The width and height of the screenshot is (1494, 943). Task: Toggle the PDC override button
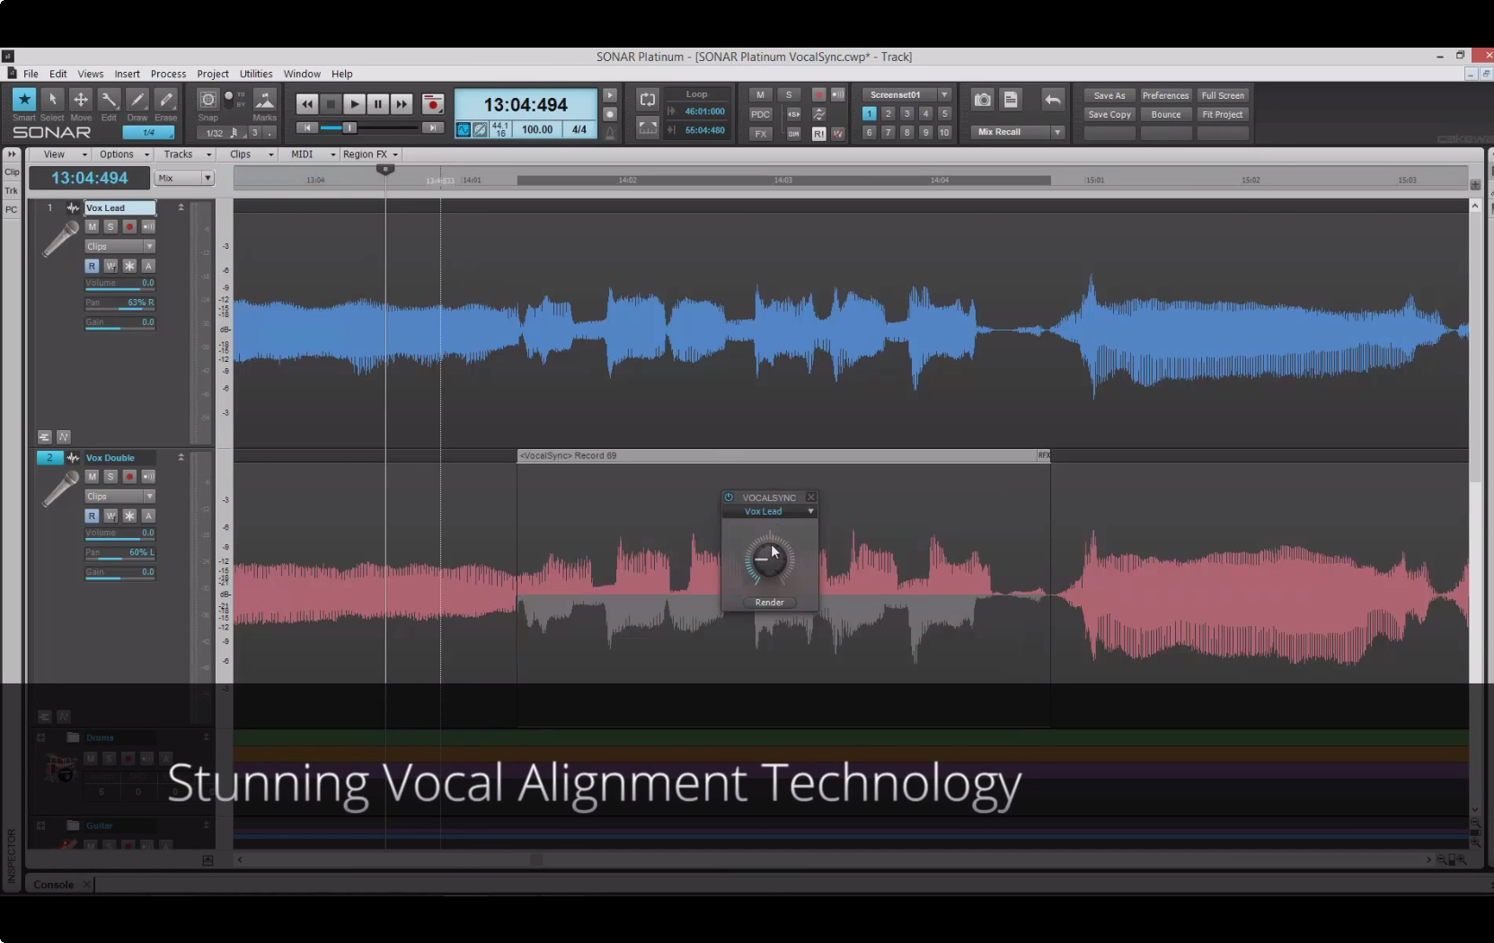[760, 114]
